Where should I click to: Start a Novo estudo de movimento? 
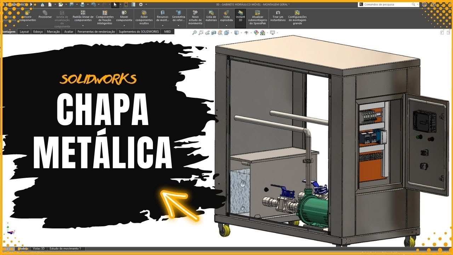click(x=195, y=18)
